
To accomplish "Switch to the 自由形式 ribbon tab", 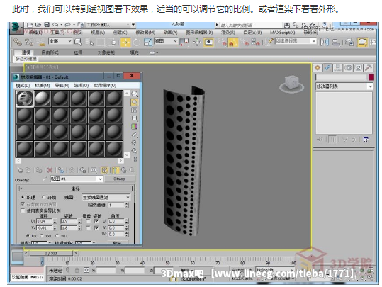I will click(50, 52).
